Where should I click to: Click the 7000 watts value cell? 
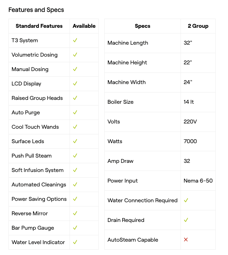190,141
